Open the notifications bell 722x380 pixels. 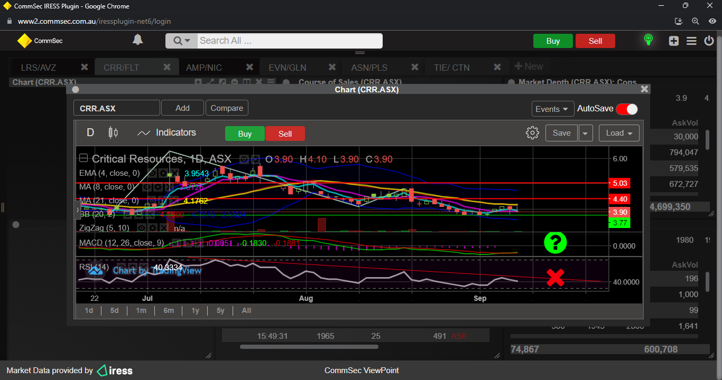tap(137, 40)
